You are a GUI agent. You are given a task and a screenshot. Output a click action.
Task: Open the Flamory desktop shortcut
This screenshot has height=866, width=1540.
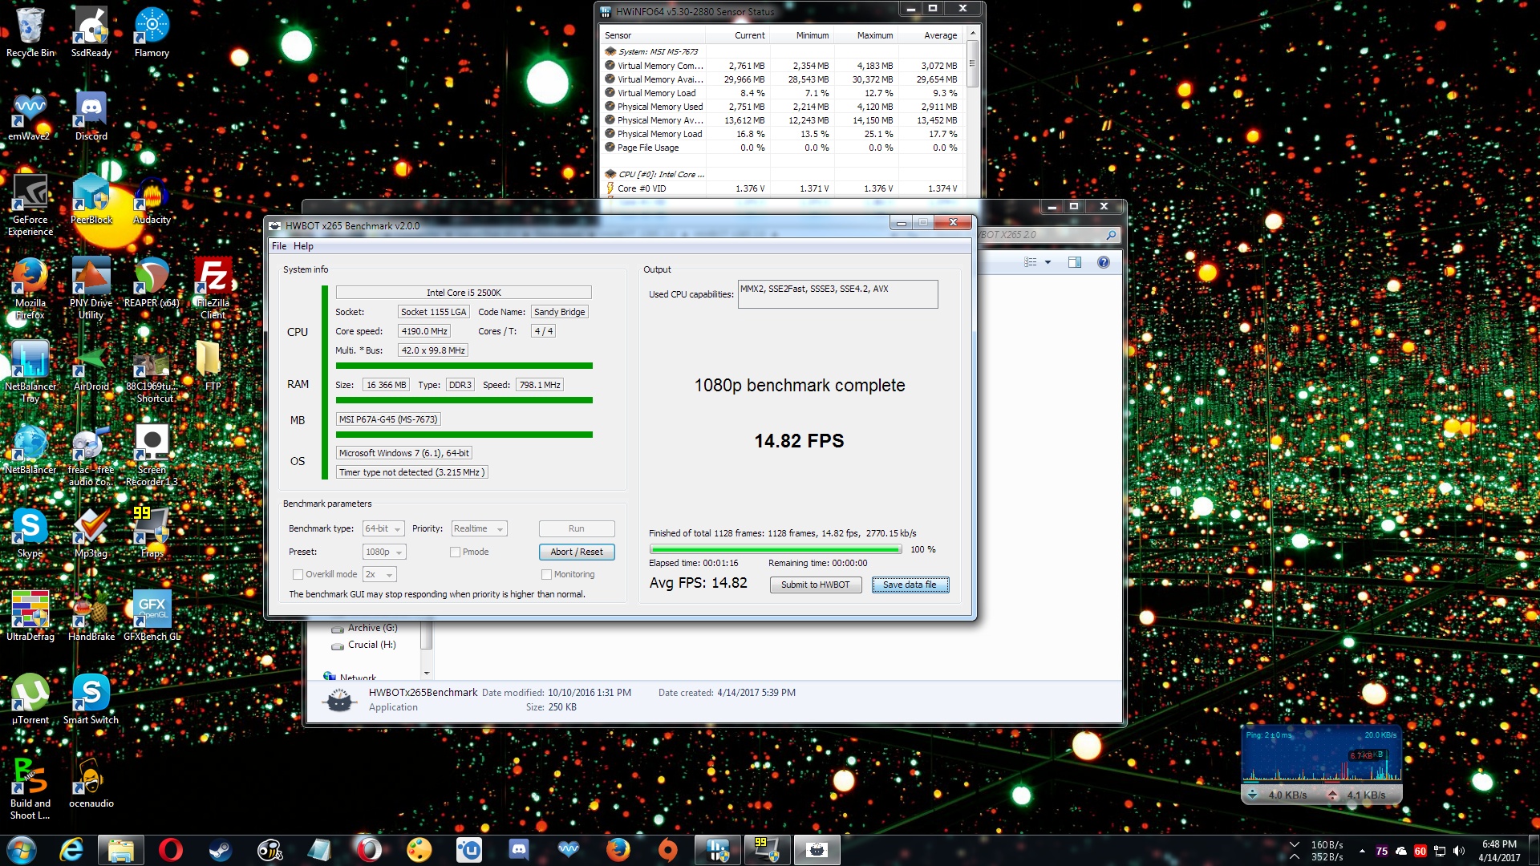coord(152,32)
